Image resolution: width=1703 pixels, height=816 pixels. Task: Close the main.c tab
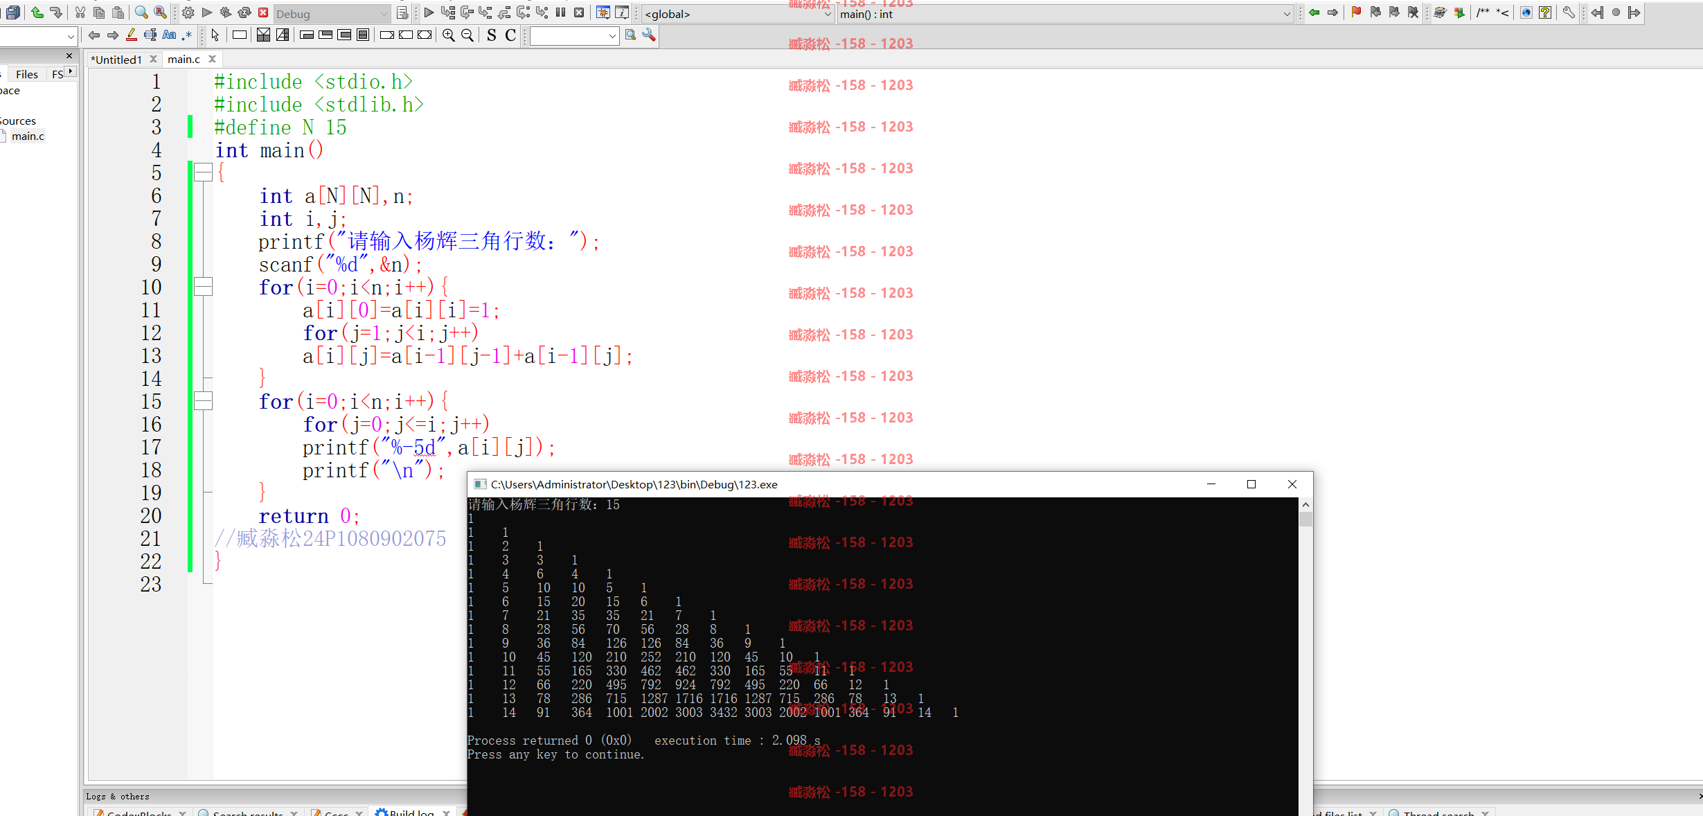[x=213, y=60]
